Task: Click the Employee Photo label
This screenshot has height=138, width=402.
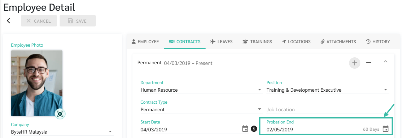Action: click(x=27, y=45)
